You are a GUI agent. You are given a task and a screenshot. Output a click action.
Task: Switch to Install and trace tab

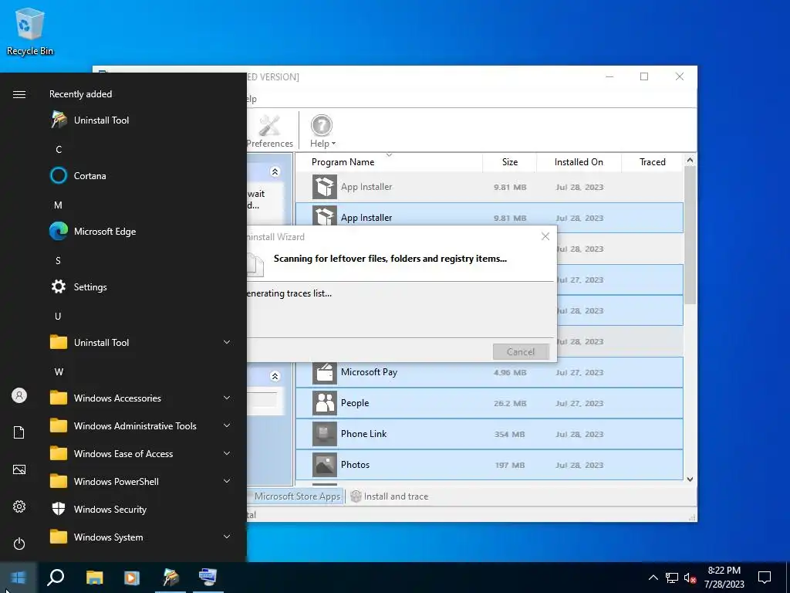click(390, 496)
